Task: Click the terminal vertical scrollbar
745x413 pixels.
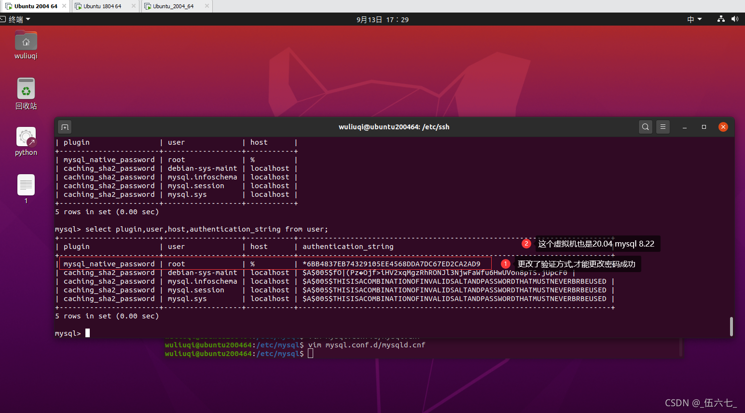Action: [x=731, y=326]
